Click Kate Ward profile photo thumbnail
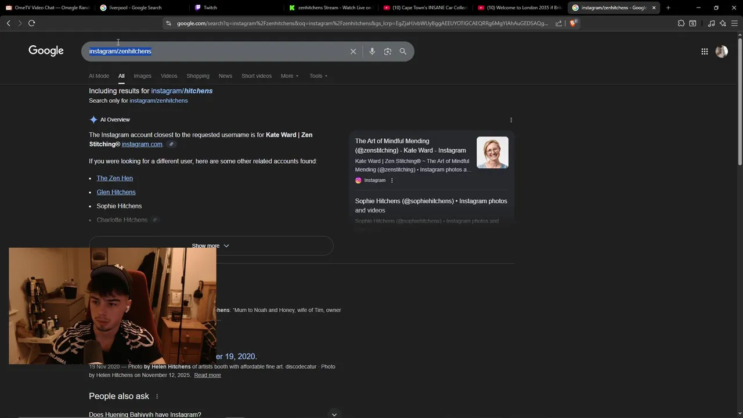This screenshot has height=418, width=743. [x=492, y=153]
